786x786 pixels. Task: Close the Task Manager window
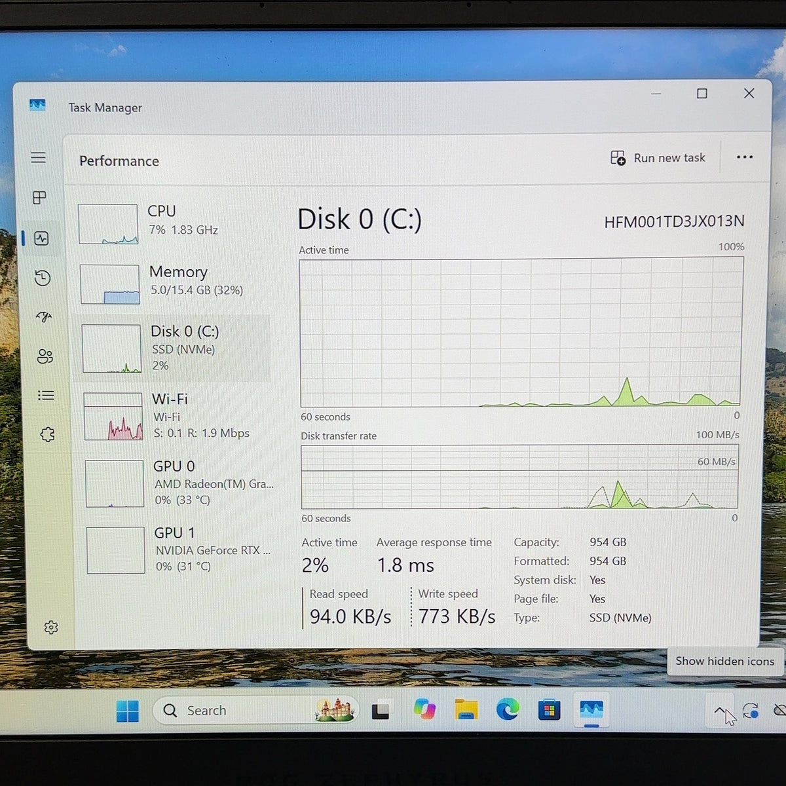(x=749, y=94)
